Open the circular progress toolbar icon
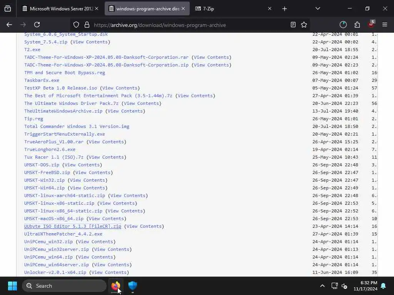Viewport: 394px width, 295px height. click(x=343, y=25)
